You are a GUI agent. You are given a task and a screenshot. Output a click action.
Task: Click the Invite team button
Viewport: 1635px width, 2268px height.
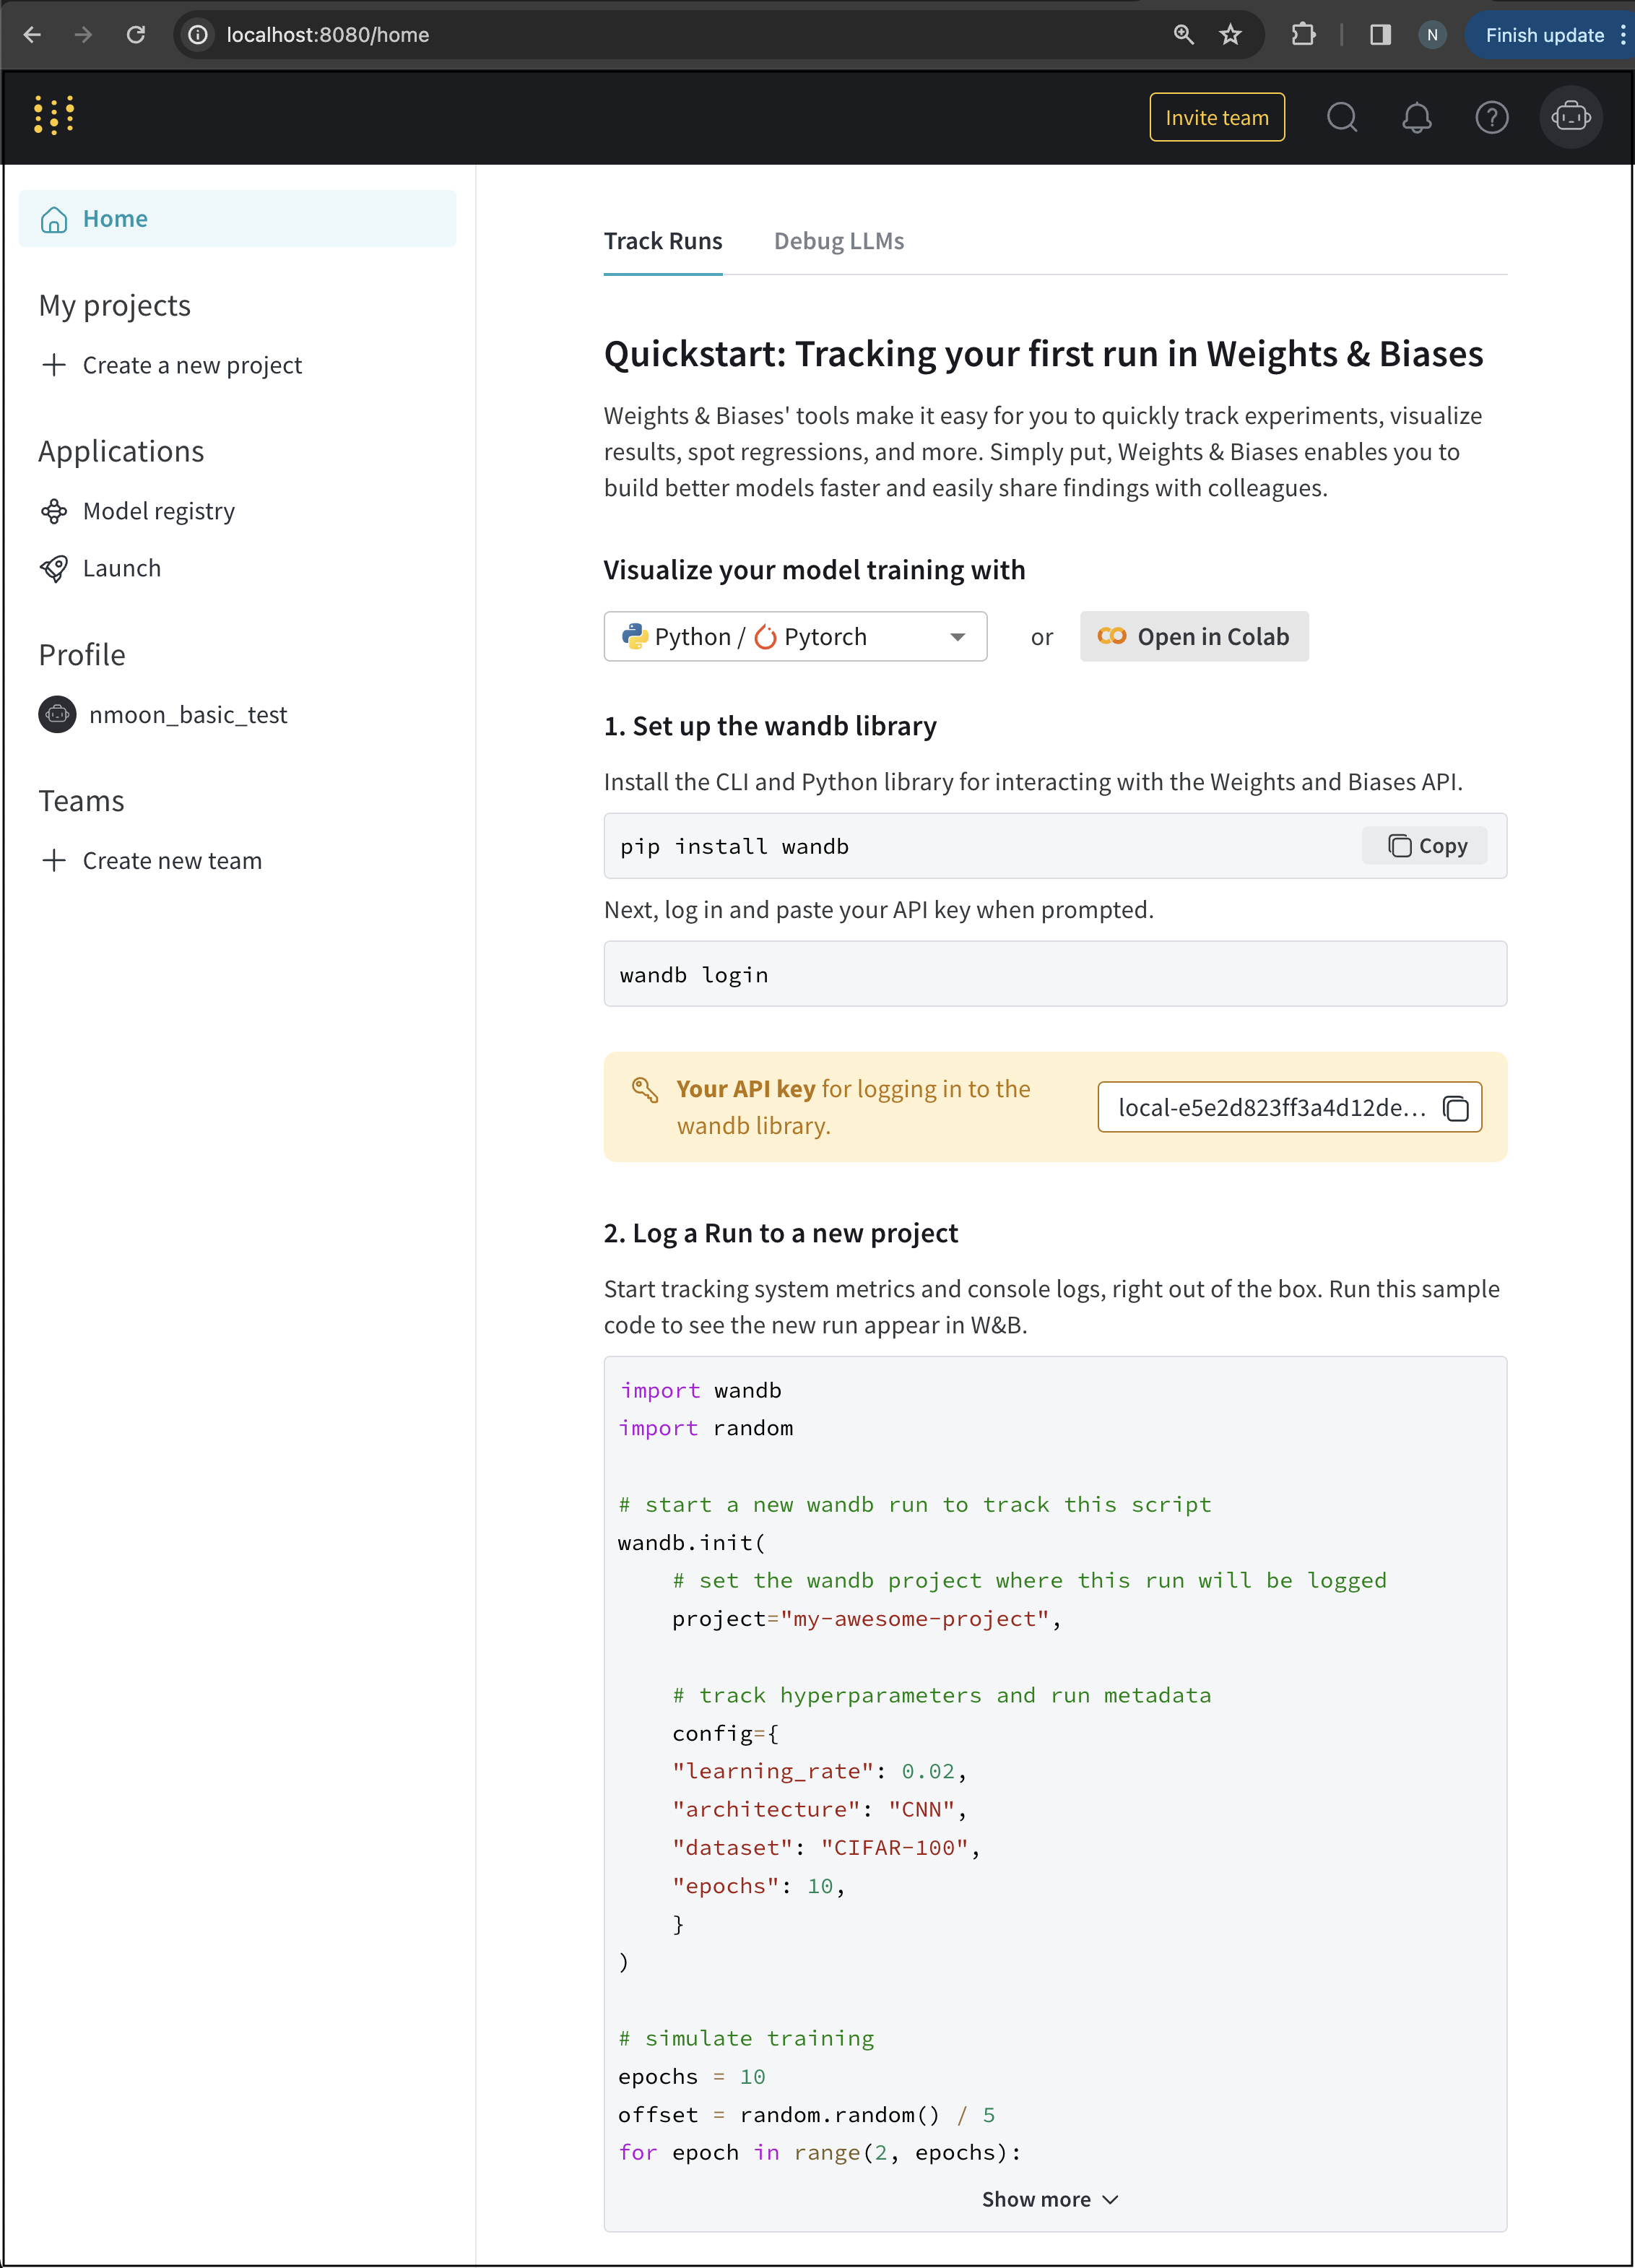(1216, 118)
